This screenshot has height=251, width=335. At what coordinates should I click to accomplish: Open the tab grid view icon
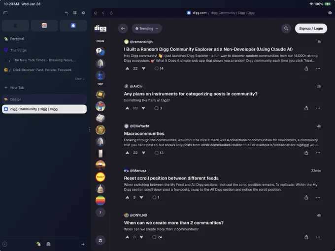75,13
